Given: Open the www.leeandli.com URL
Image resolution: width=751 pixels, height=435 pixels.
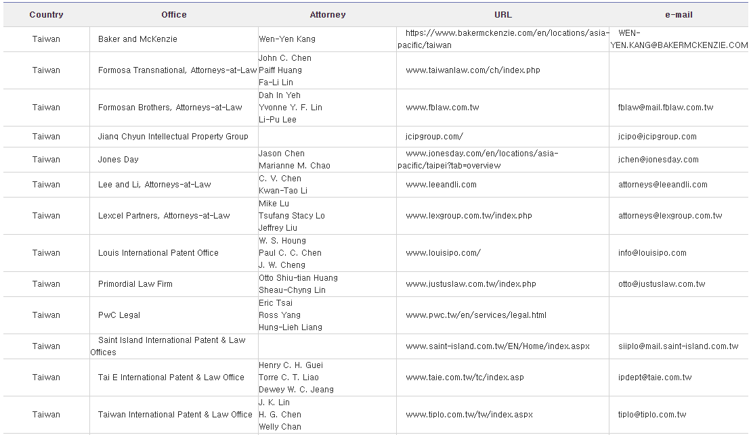Looking at the screenshot, I should click(x=441, y=185).
